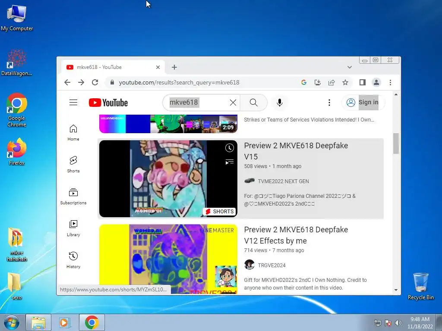Open the 2:09 video thumbnail
442x331 pixels.
168,124
